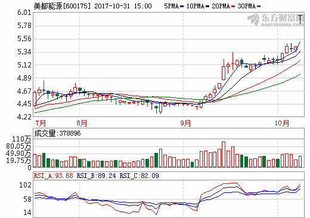Viewport: 310px width, 218px height.
Task: Click the RSI_C:82.09 indicator label
Action: pyautogui.click(x=139, y=176)
